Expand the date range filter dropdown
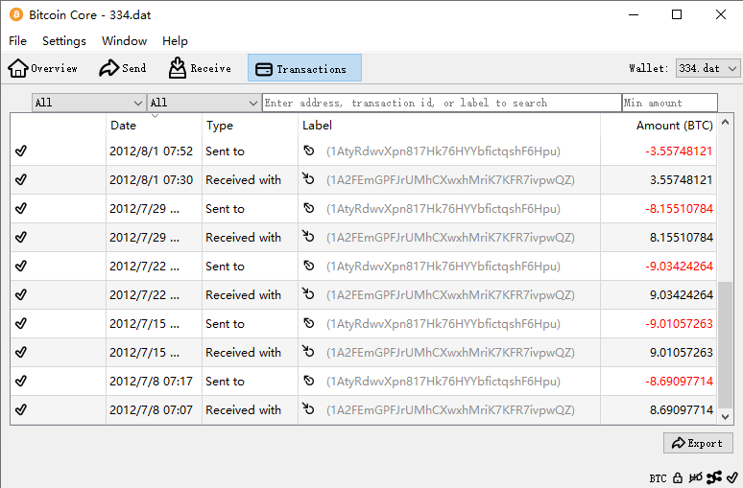This screenshot has height=488, width=743. pos(88,103)
